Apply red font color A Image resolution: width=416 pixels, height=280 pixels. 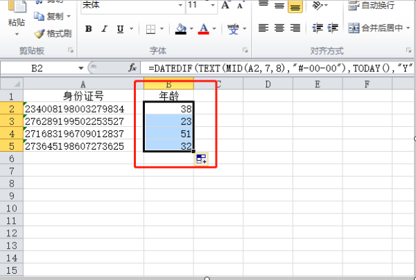(203, 29)
